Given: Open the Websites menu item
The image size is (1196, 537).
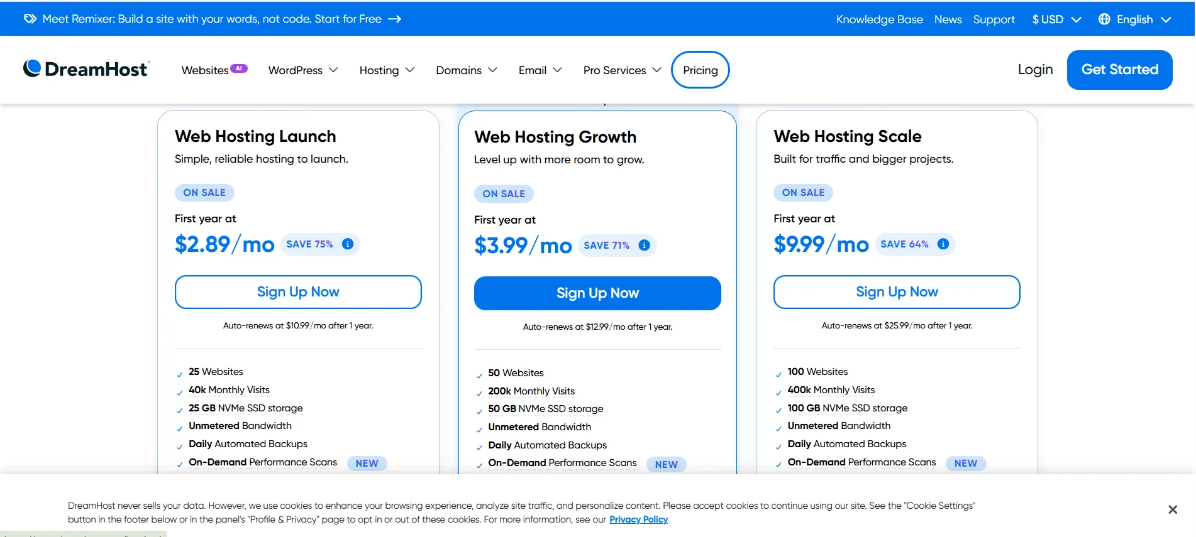Looking at the screenshot, I should coord(205,70).
